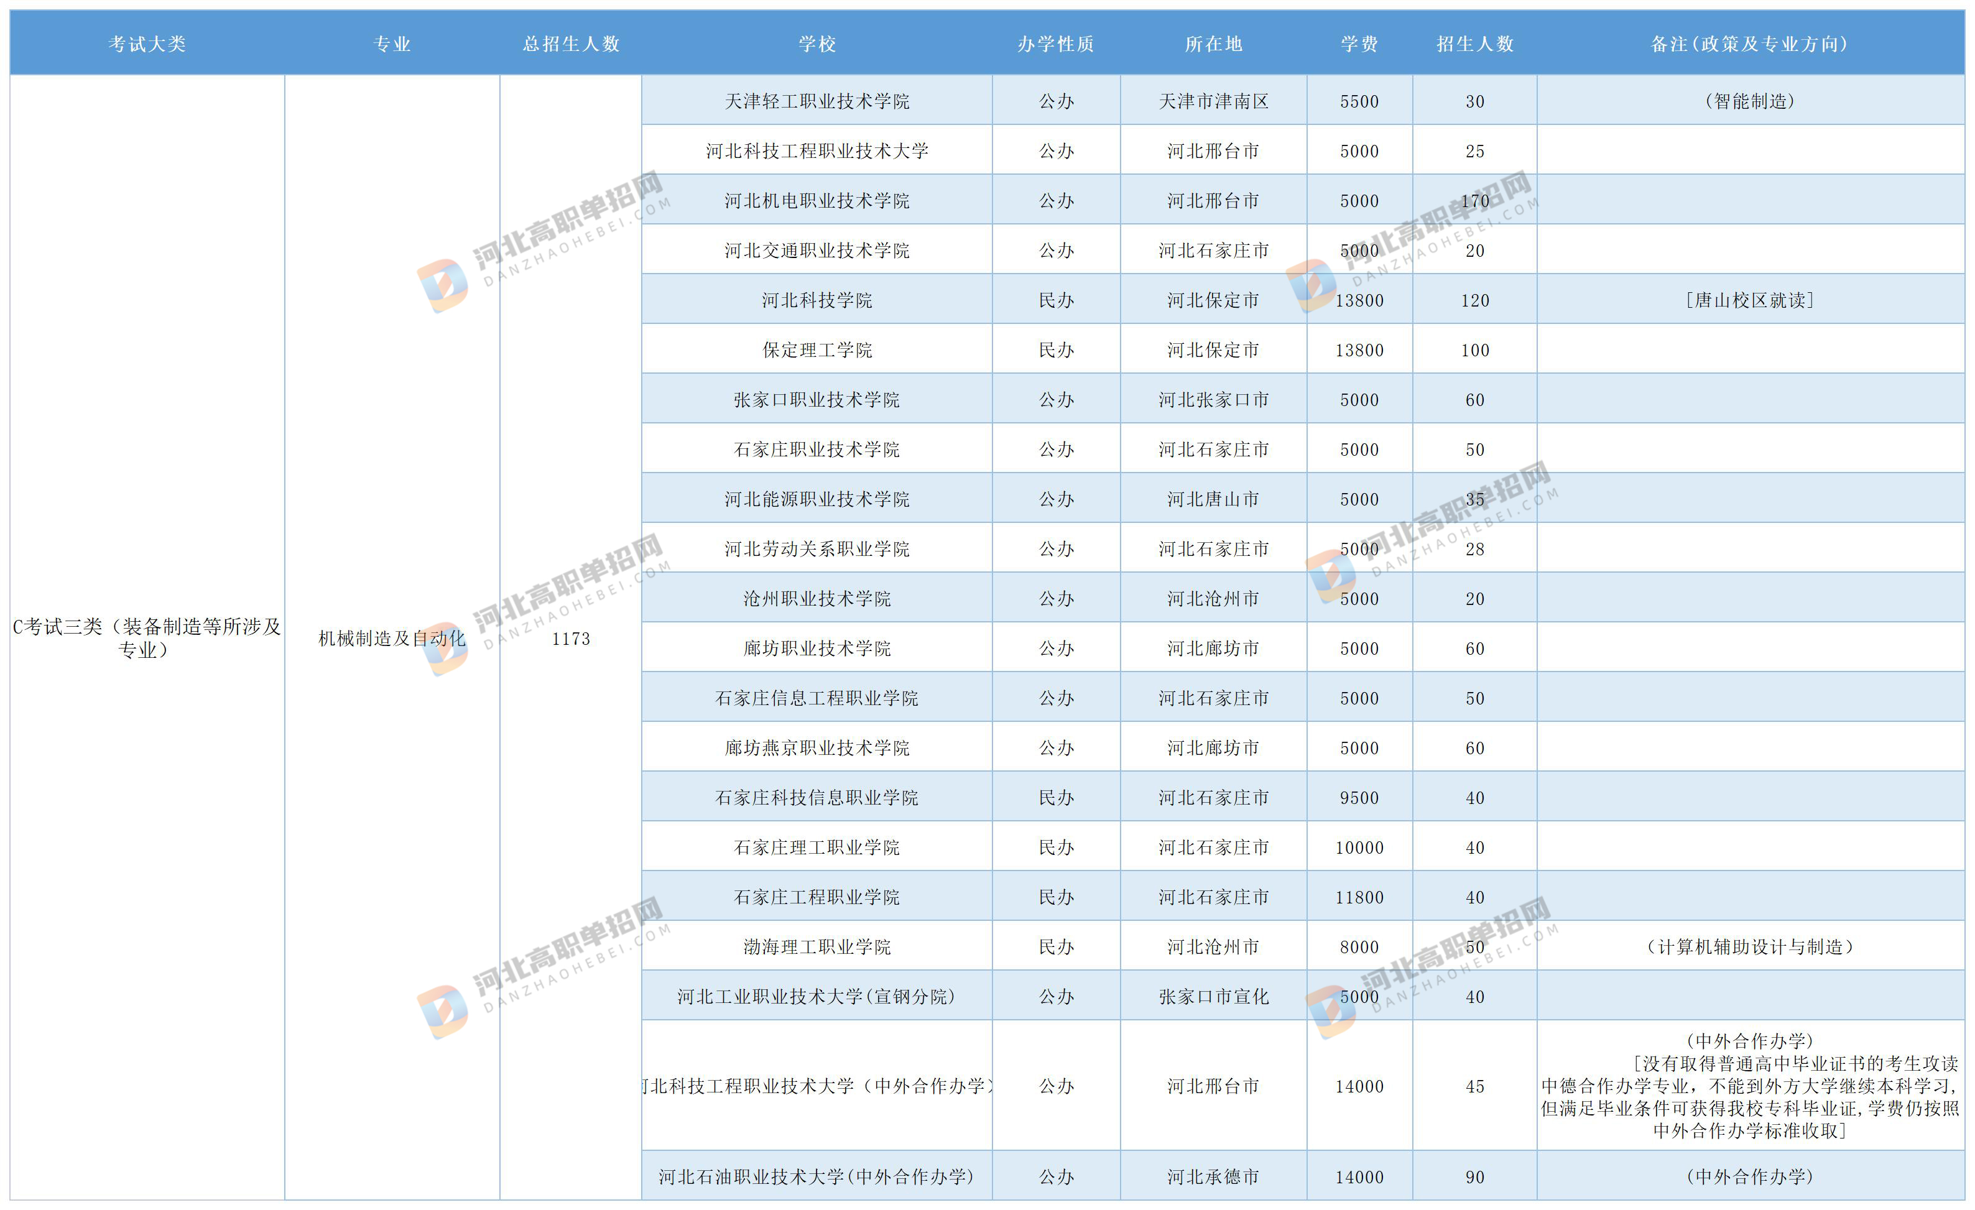Click 河北劳动关系职业学院 school name
The height and width of the screenshot is (1210, 1975).
pos(816,548)
